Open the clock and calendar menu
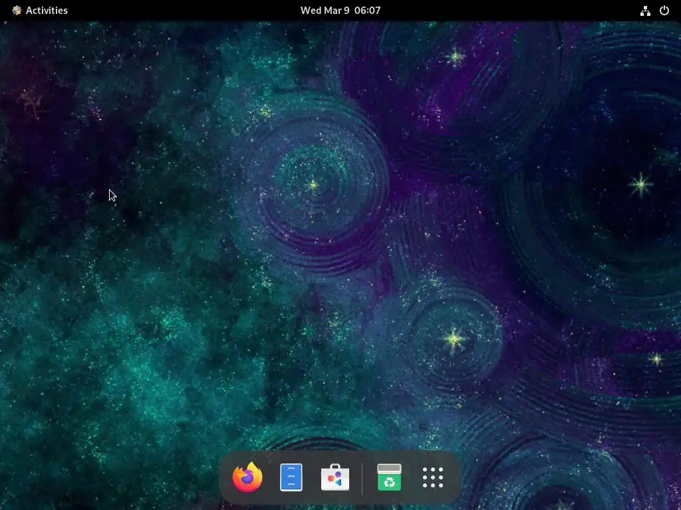Screen dimensions: 681x510 [340, 11]
